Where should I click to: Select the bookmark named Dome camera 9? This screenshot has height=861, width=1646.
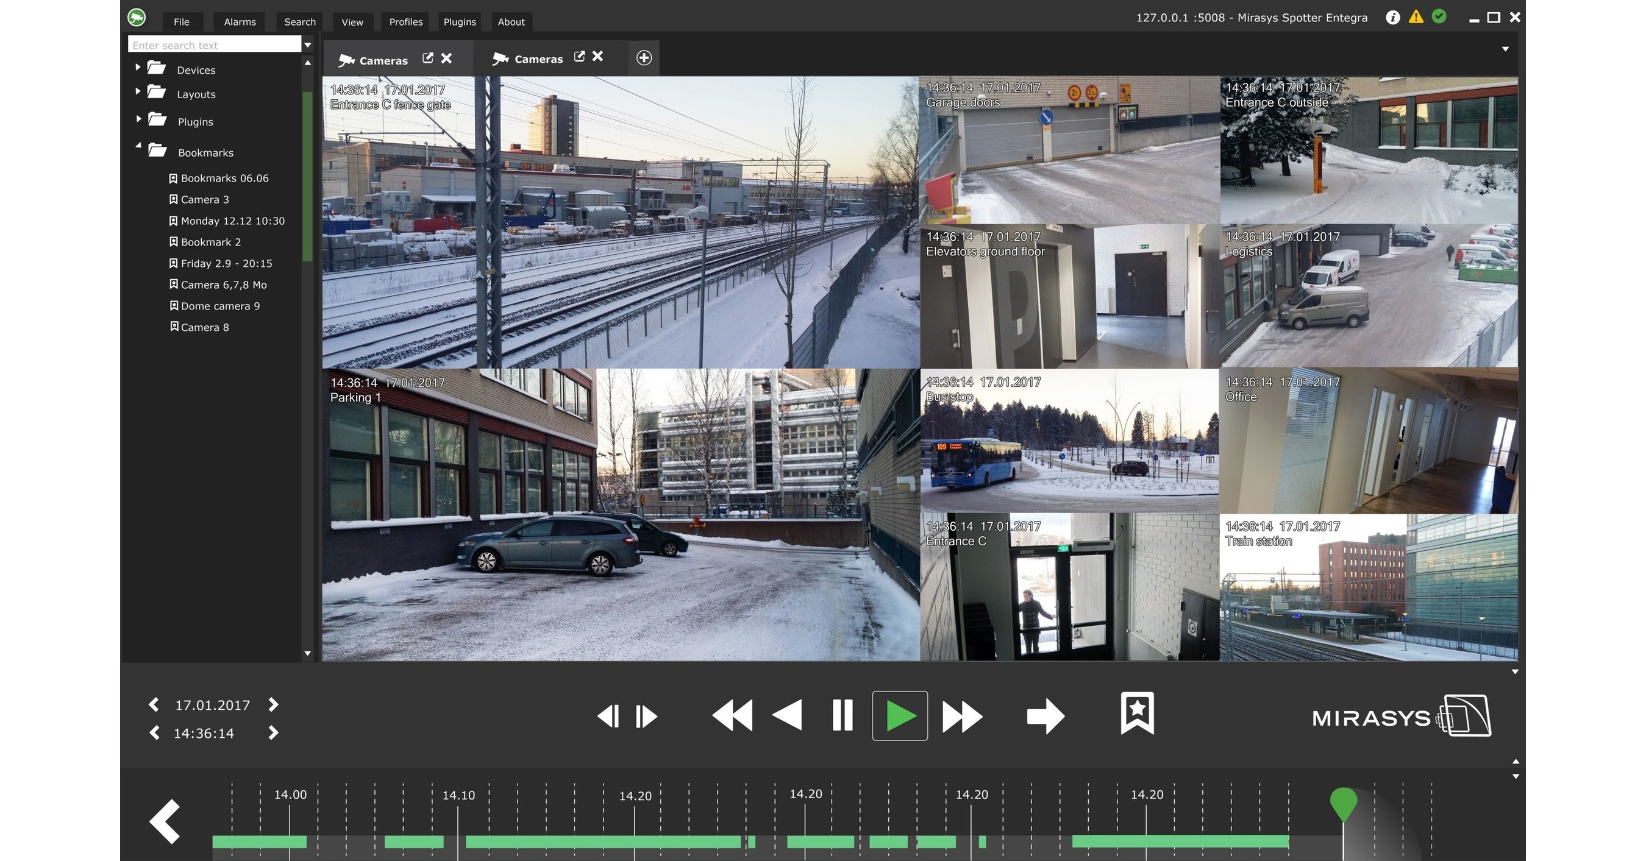220,305
